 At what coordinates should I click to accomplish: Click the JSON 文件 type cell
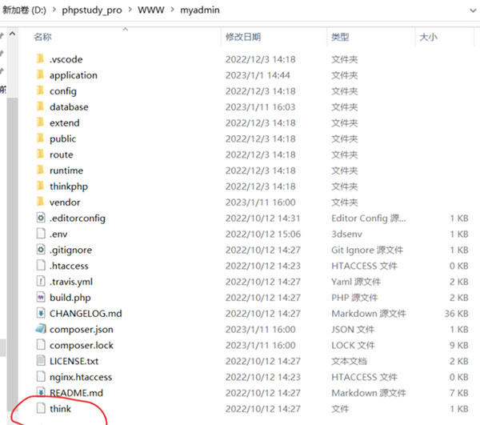[x=353, y=330]
